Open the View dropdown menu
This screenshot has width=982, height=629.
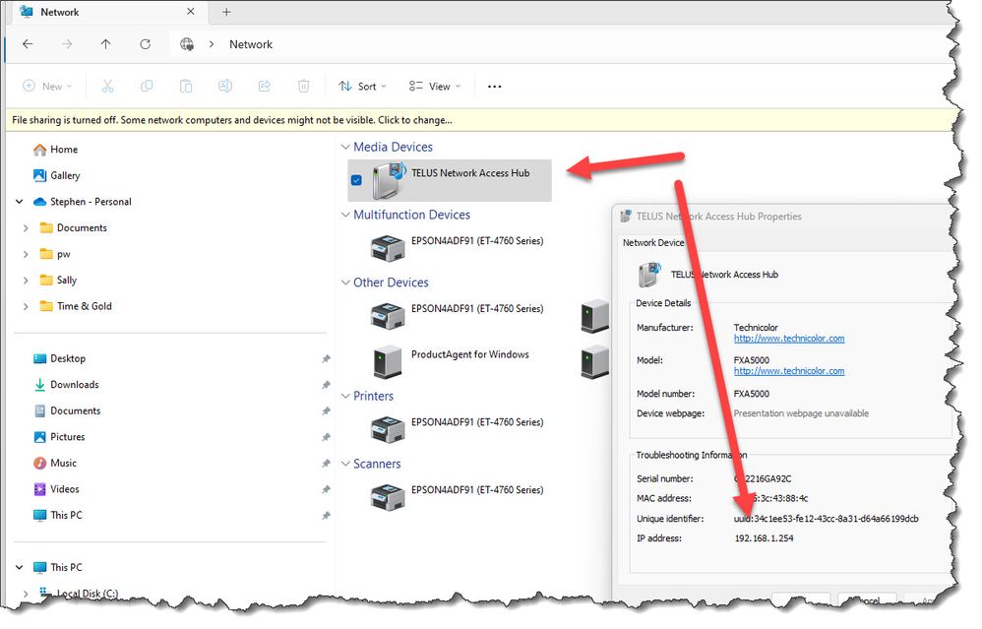[x=435, y=87]
